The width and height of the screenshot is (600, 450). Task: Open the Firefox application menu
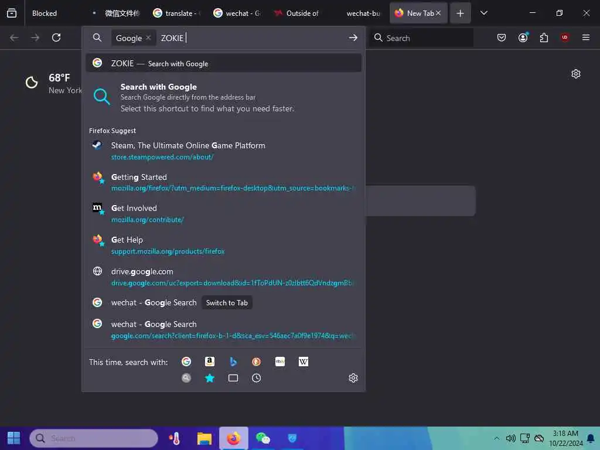(586, 37)
